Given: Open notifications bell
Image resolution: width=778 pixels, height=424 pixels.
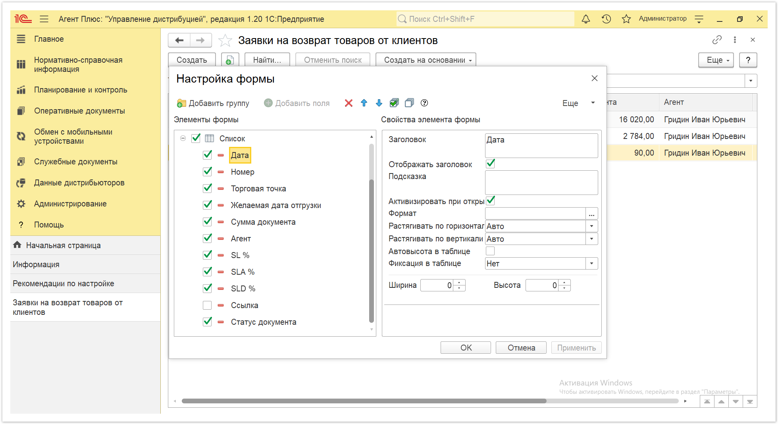Looking at the screenshot, I should [585, 19].
